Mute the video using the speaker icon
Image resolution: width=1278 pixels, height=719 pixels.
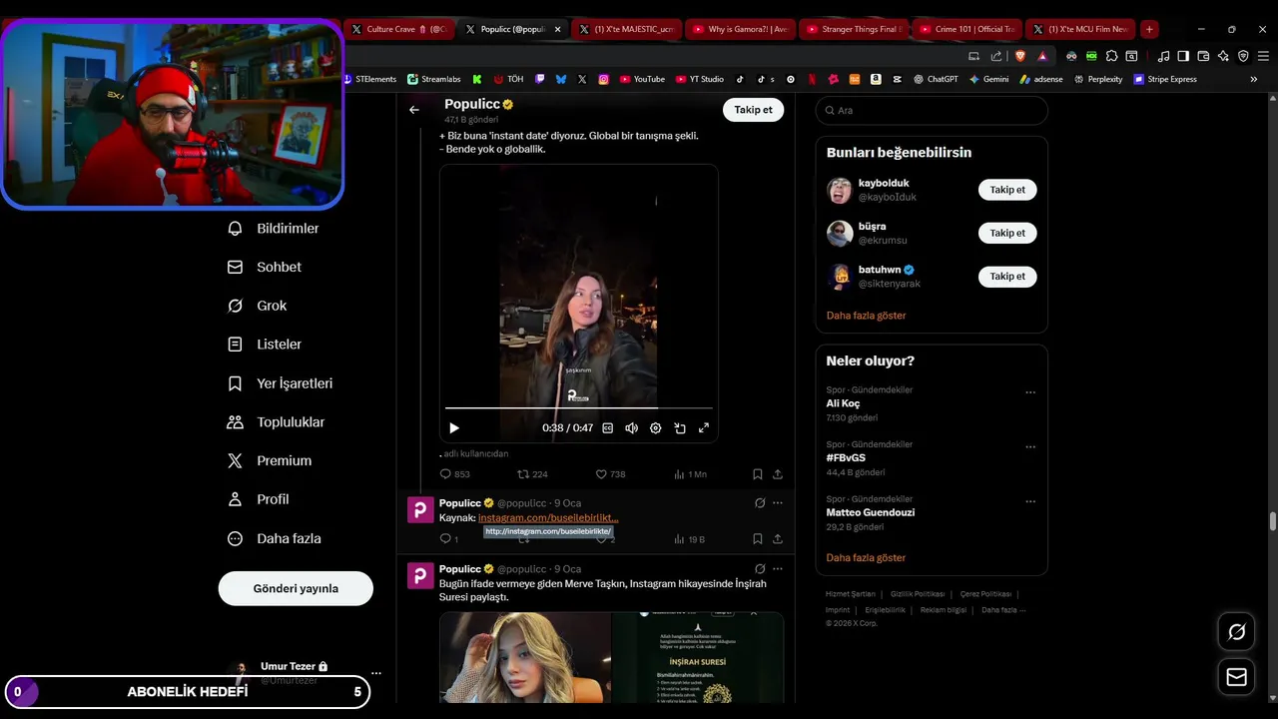(631, 428)
